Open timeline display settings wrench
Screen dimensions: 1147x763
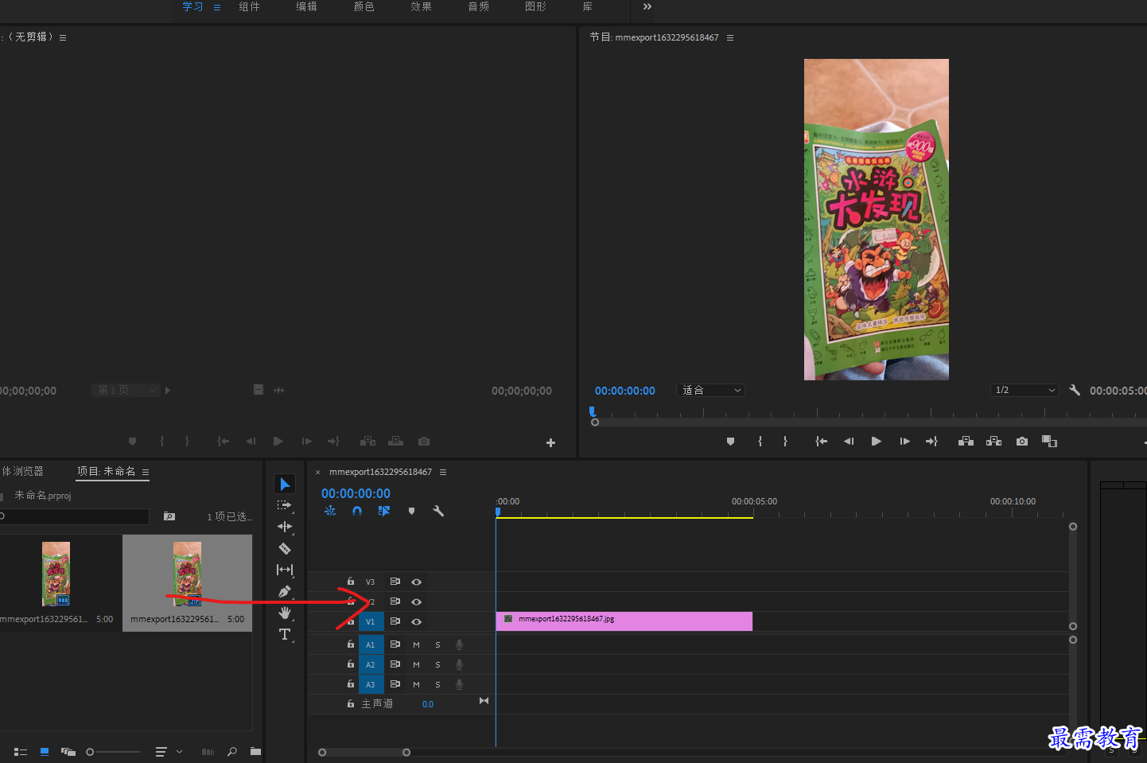coord(438,511)
